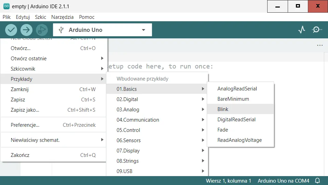Viewport: 328px width, 185px height.
Task: Choose Zakończ to quit
Action: tap(53, 155)
